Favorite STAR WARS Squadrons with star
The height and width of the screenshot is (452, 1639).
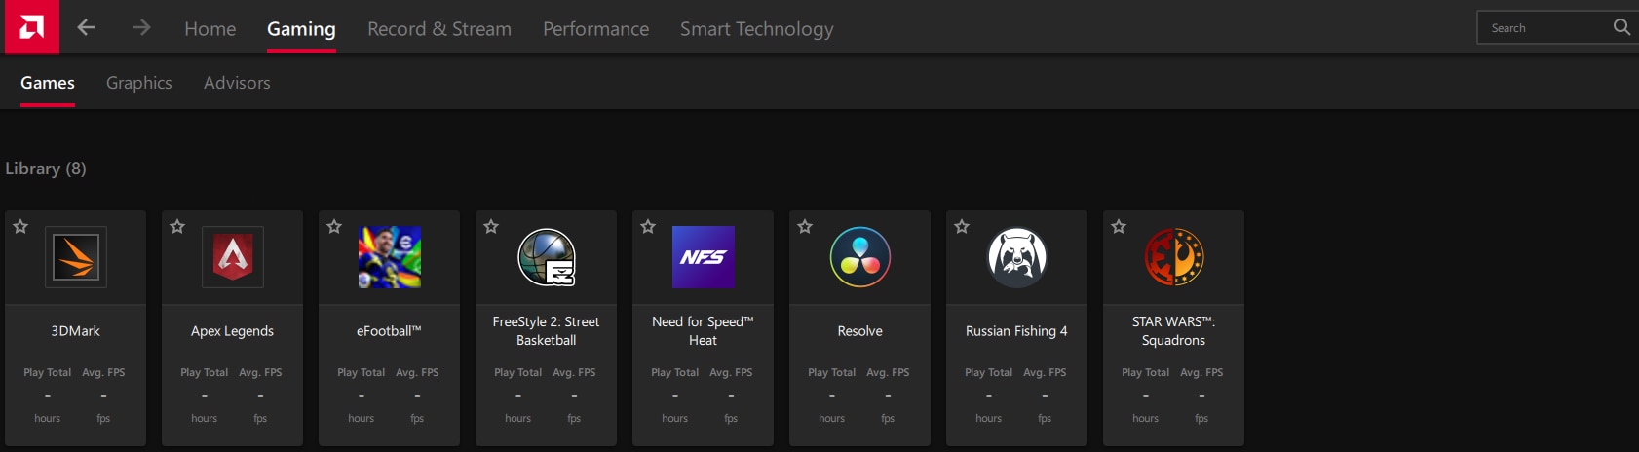click(1119, 226)
